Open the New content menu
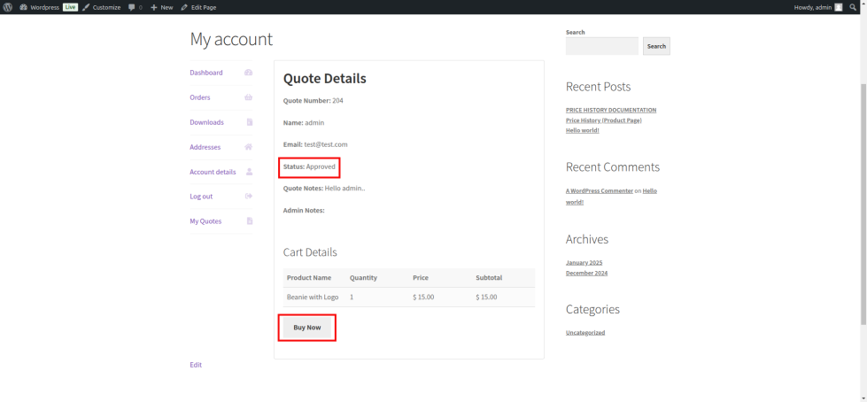 tap(162, 7)
